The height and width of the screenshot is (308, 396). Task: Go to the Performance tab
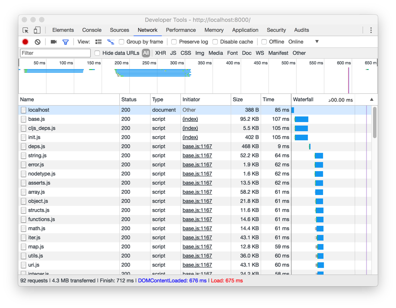click(181, 30)
